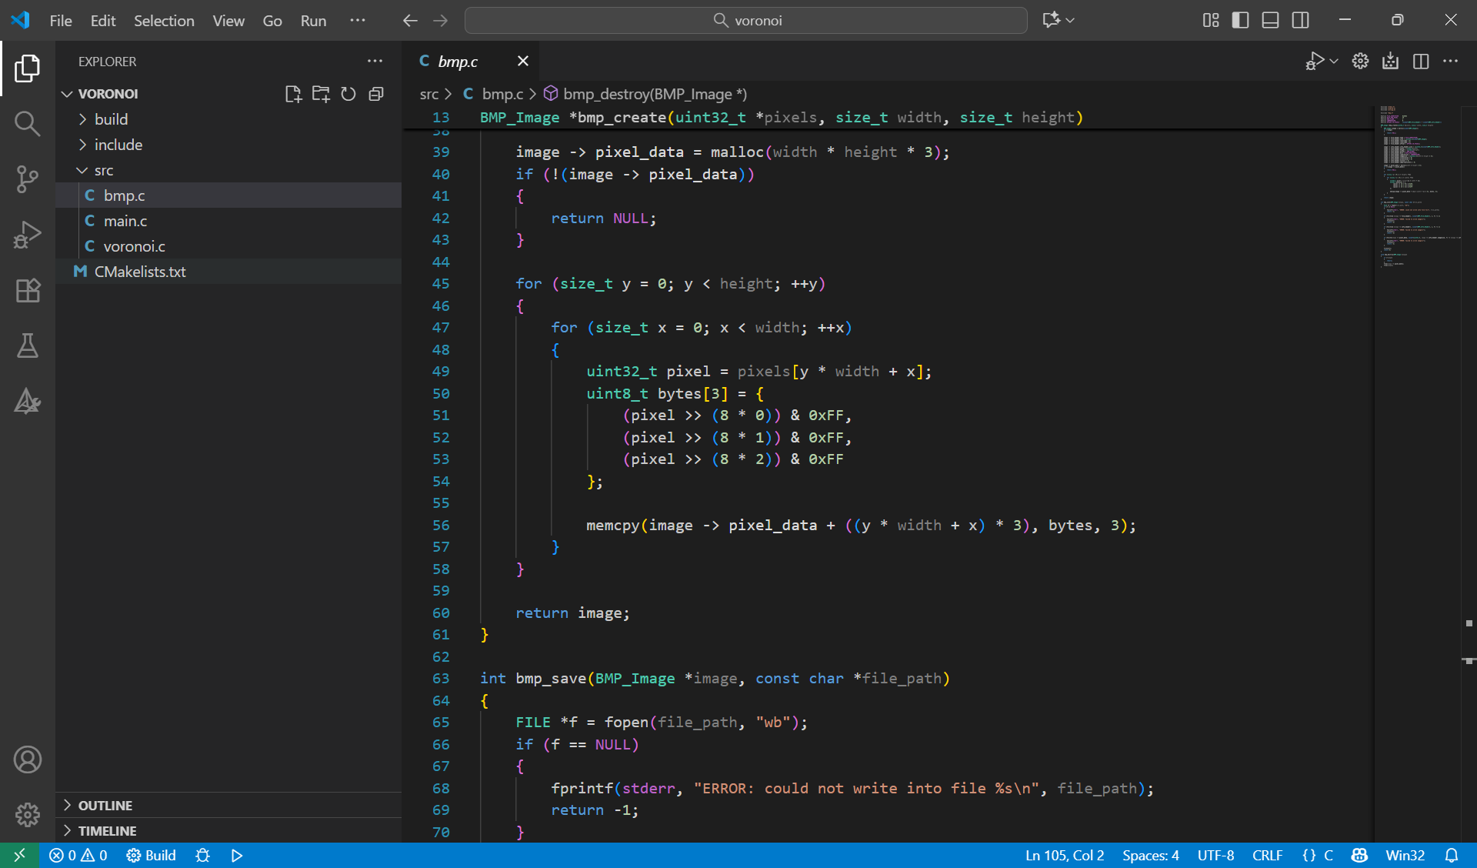This screenshot has width=1477, height=868.
Task: Open the Selection menu
Action: pos(164,21)
